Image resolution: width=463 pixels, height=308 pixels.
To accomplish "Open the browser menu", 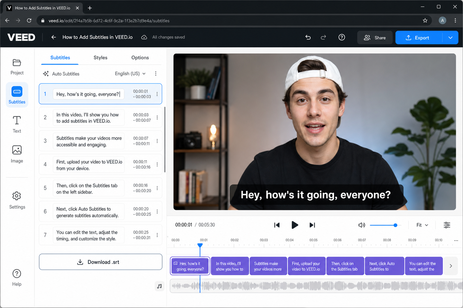I will 455,20.
